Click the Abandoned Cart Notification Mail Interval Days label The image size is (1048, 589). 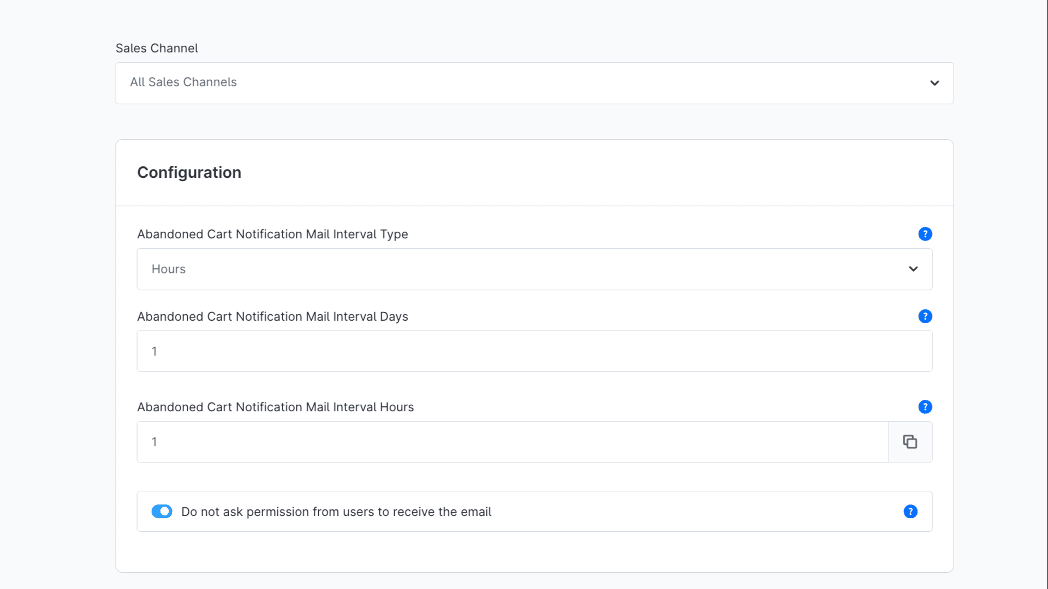(272, 316)
